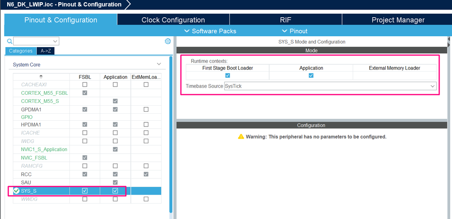Image resolution: width=452 pixels, height=219 pixels.
Task: Select the RCC peripheral
Action: click(x=26, y=175)
